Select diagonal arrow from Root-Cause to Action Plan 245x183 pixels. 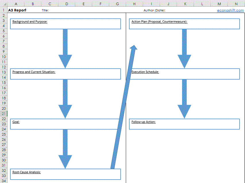tap(124, 107)
